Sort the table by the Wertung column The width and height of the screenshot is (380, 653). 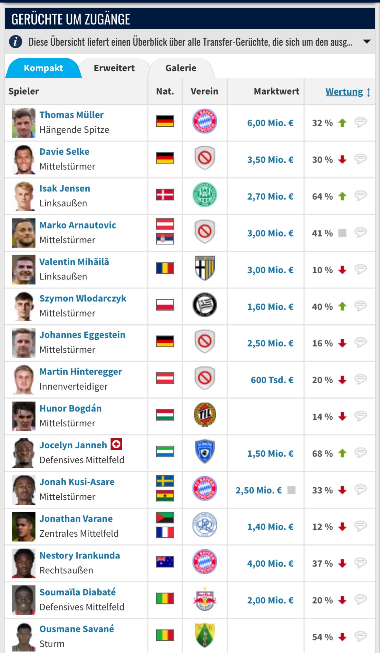[344, 92]
